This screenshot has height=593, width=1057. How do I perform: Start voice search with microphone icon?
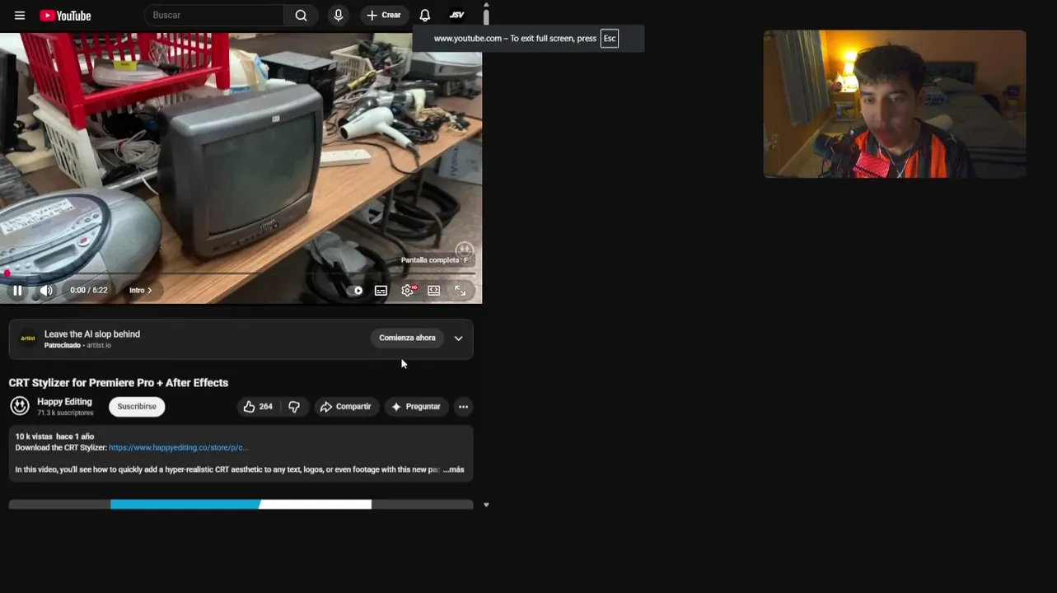point(338,15)
